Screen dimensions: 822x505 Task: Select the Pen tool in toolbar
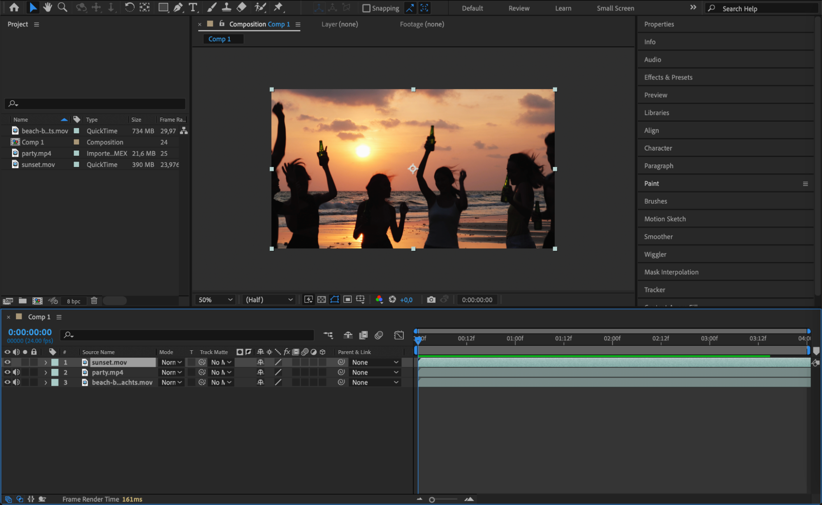[x=178, y=7]
